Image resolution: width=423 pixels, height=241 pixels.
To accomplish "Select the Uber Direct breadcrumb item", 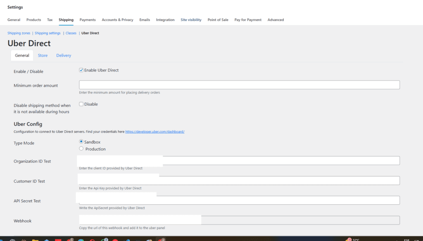I will (x=90, y=33).
